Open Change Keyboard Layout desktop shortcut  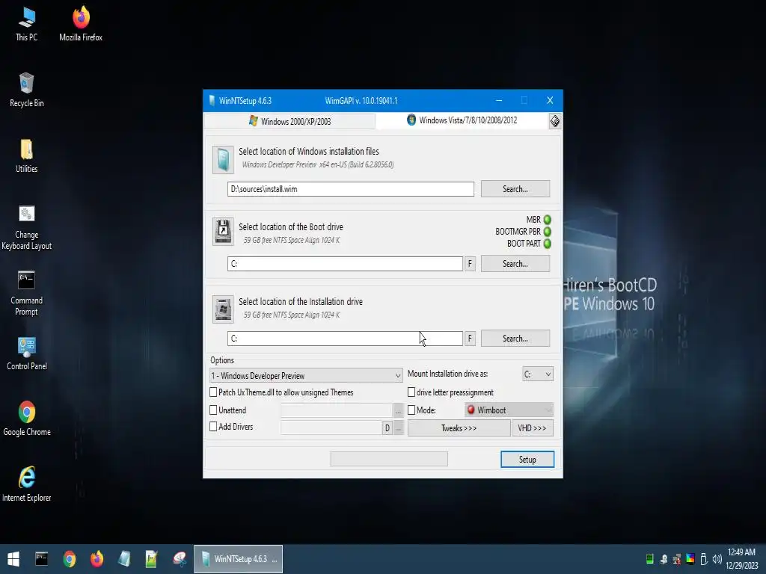pos(26,227)
